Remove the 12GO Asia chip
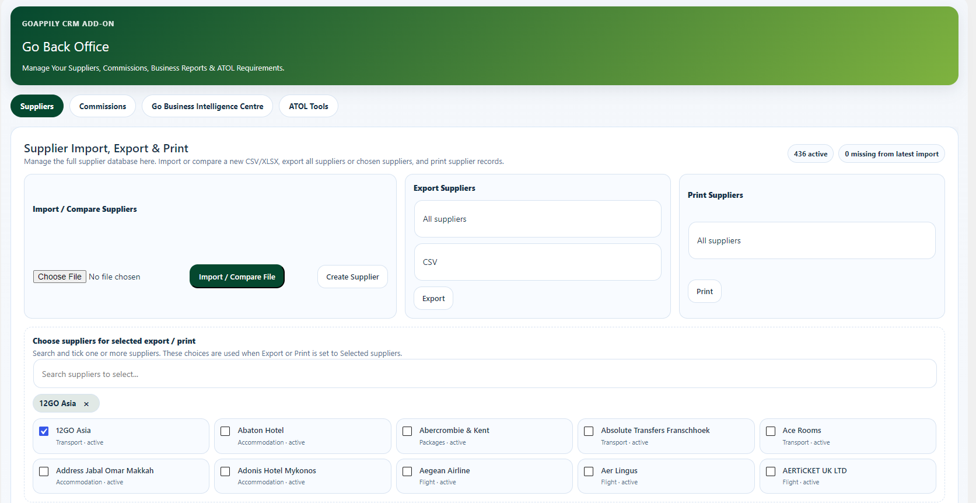The height and width of the screenshot is (503, 976). (86, 404)
